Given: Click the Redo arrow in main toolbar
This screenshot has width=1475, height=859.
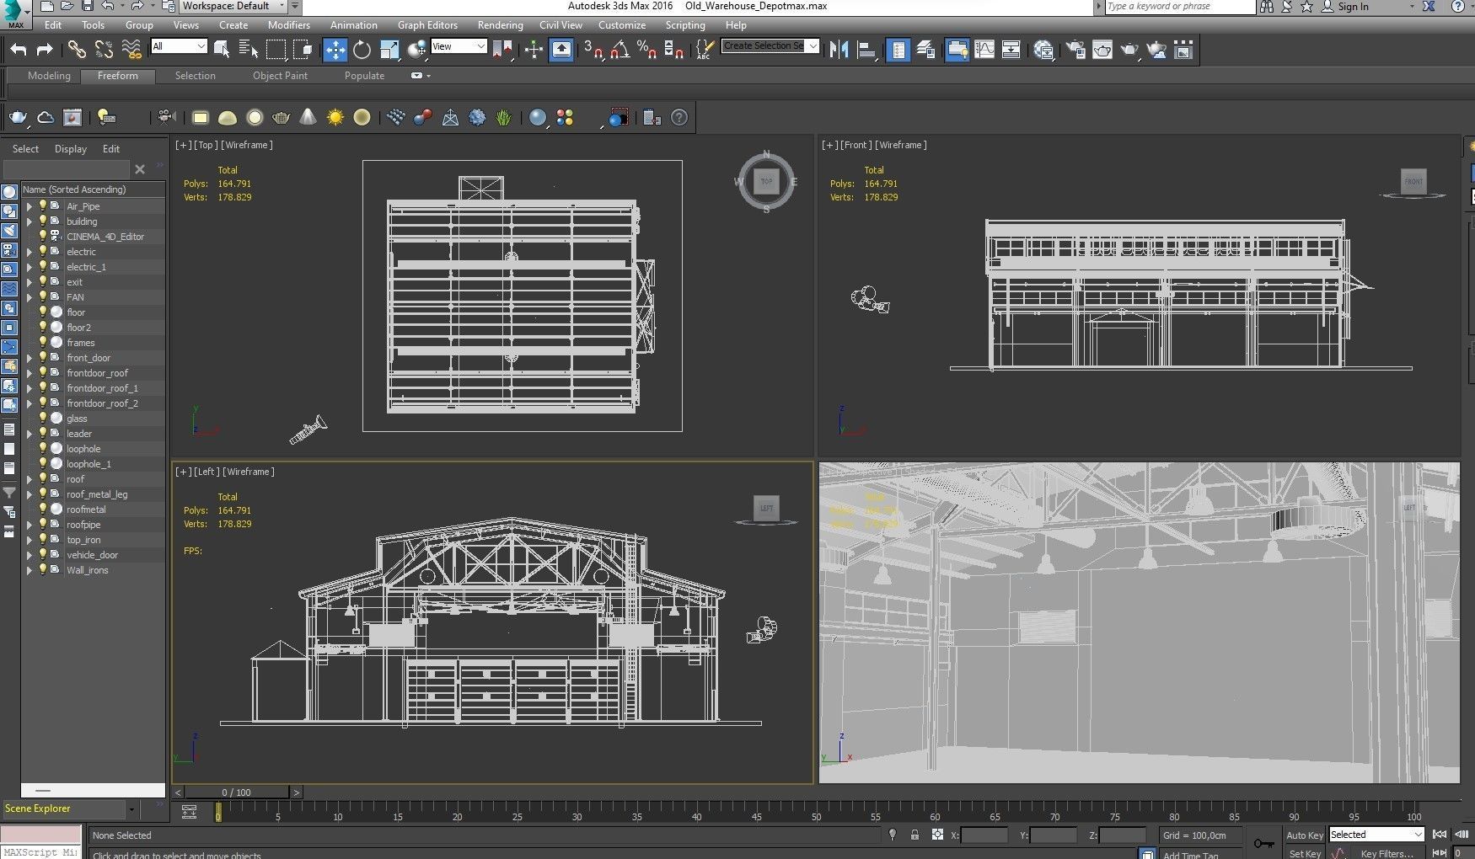Looking at the screenshot, I should (x=45, y=51).
